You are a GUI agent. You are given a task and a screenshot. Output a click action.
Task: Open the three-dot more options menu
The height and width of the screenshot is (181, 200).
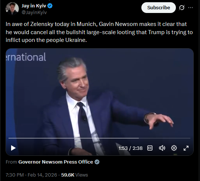coord(190,8)
